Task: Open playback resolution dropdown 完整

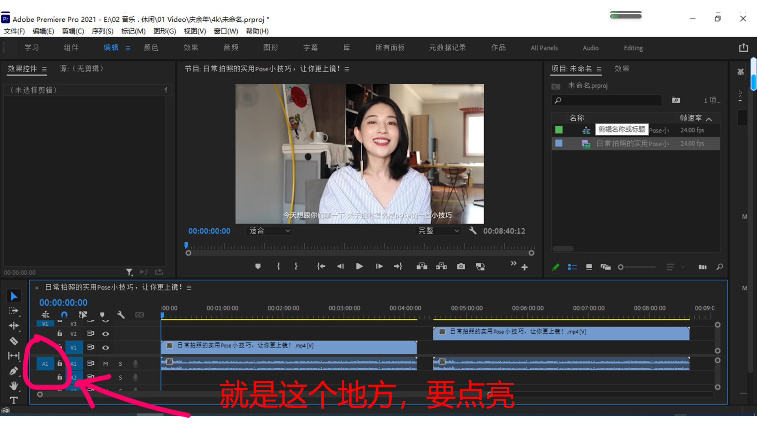Action: coord(438,231)
